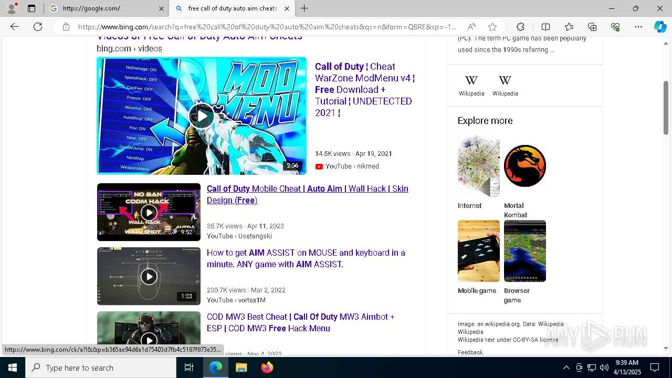Open Microsoft Edge in taskbar
672x378 pixels.
216,367
